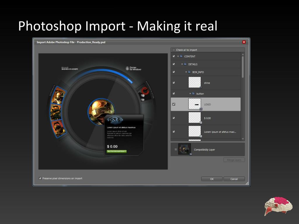The width and height of the screenshot is (299, 224).
Task: Click the 'CONTENT' group label
Action: point(190,56)
